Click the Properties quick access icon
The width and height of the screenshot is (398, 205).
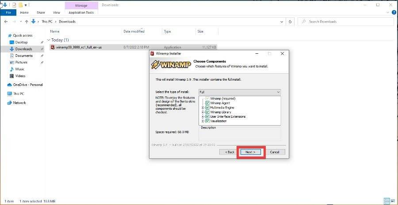[x=15, y=5]
